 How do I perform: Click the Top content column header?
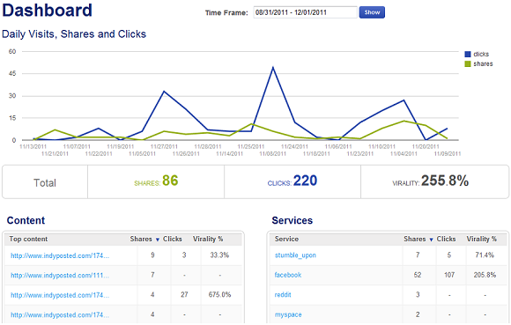pyautogui.click(x=28, y=239)
